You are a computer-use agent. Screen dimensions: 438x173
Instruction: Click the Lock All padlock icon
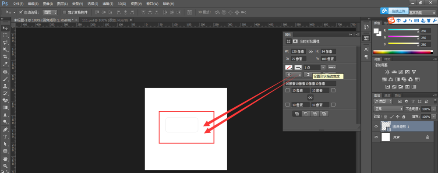click(404, 117)
